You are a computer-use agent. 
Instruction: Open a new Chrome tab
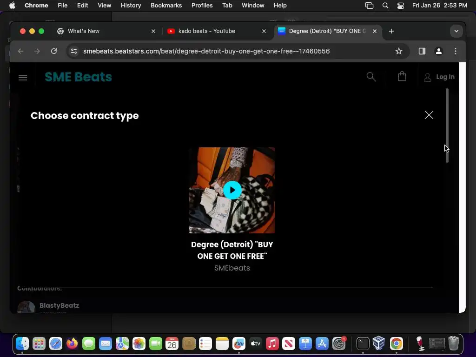pos(391,31)
